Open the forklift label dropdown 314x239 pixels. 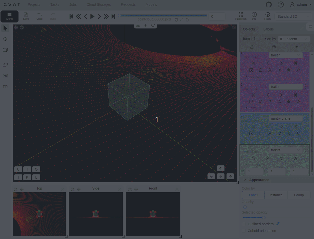286,150
